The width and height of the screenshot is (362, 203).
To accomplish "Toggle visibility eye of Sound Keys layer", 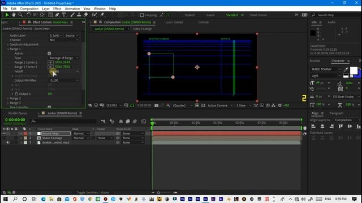I will pos(4,134).
